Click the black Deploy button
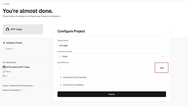The image size is (188, 106). click(x=112, y=94)
